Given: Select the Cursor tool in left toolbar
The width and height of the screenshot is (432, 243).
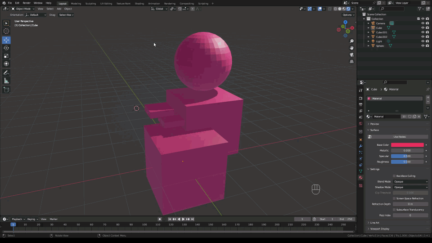Looking at the screenshot, I should [6, 31].
